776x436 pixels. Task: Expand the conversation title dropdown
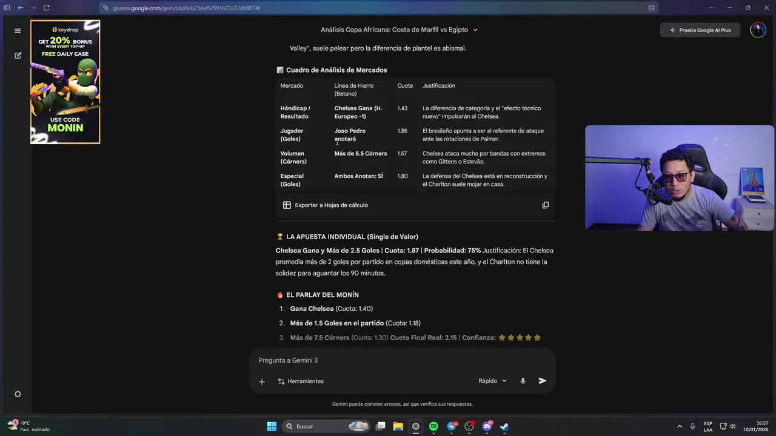point(475,30)
